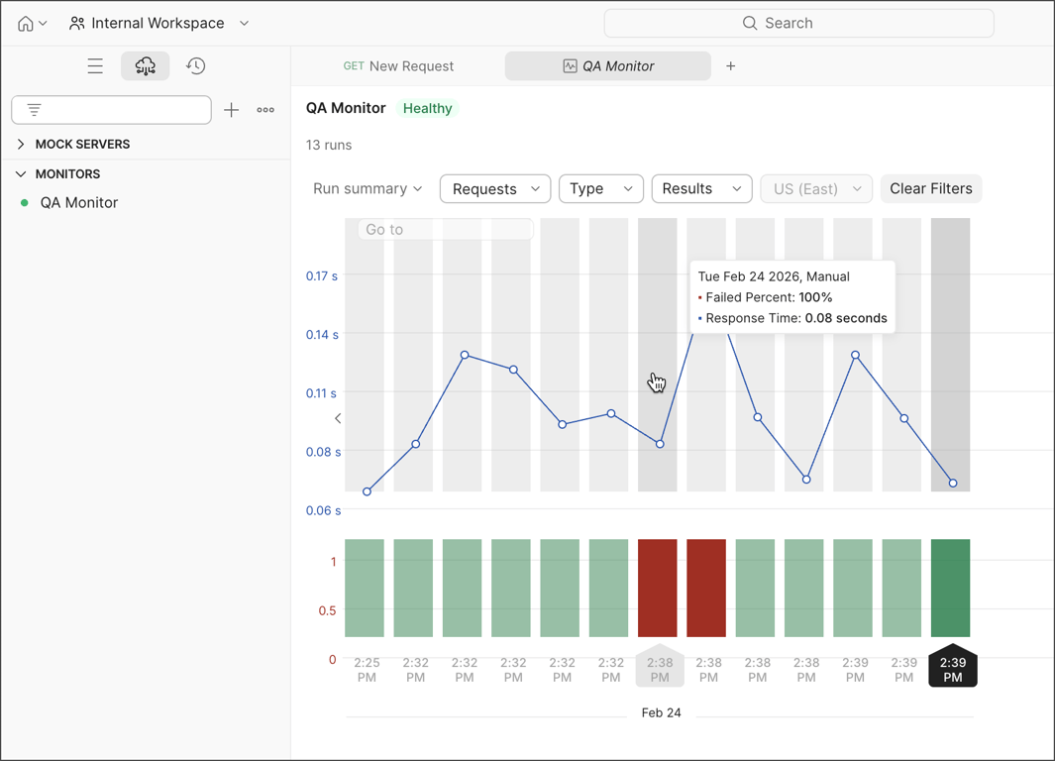Click the plus icon to create a monitor
This screenshot has height=761, width=1055.
(231, 109)
